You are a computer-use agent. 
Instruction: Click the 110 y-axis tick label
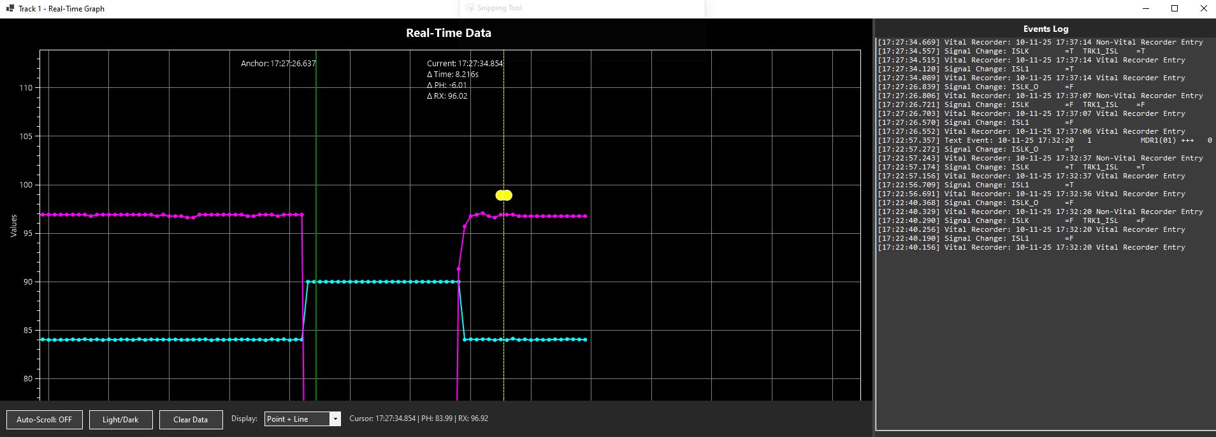(x=25, y=88)
